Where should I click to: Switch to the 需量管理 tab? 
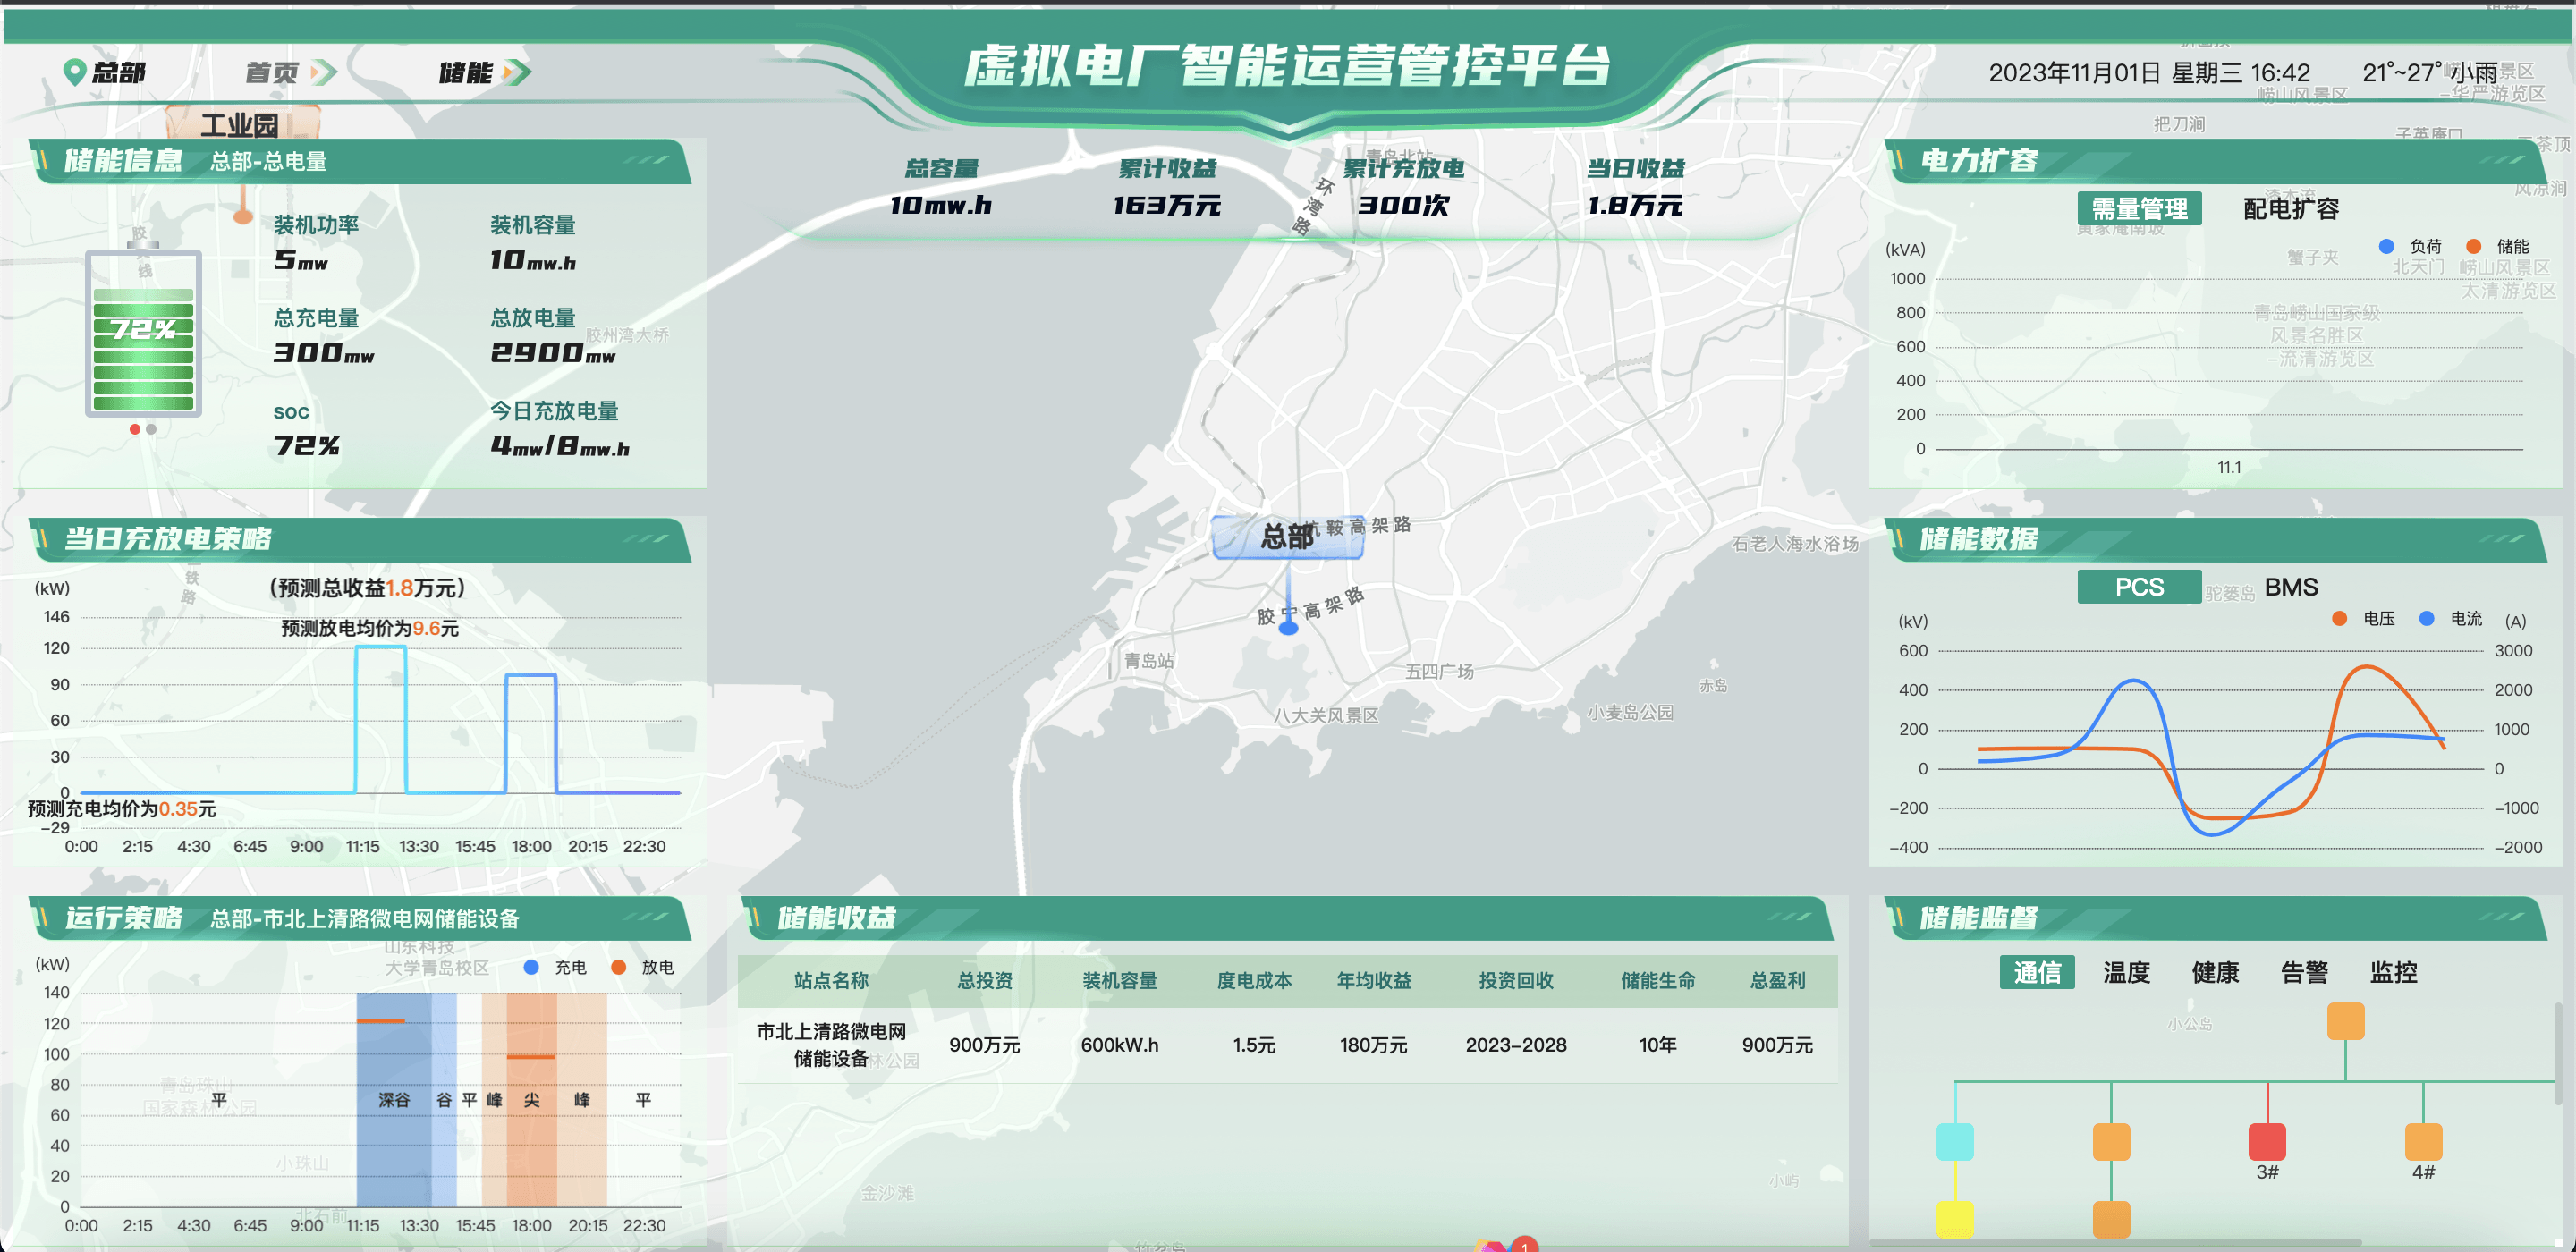2139,208
